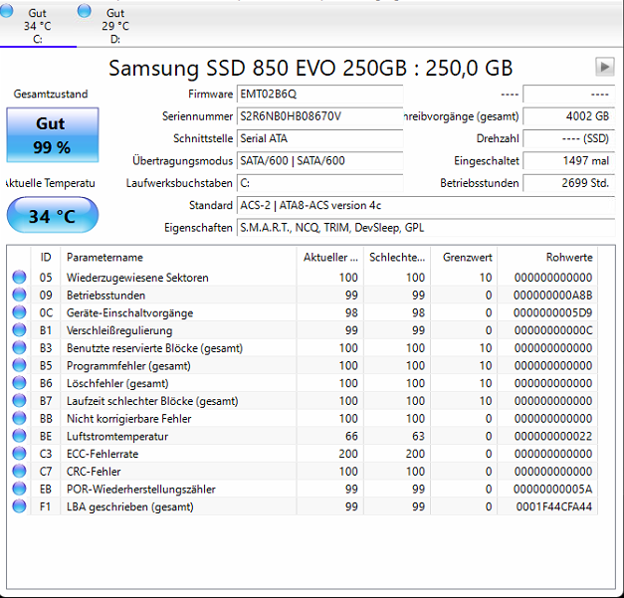The width and height of the screenshot is (624, 598).
Task: Select the Verschleißregulierung parameter name
Action: pos(119,330)
